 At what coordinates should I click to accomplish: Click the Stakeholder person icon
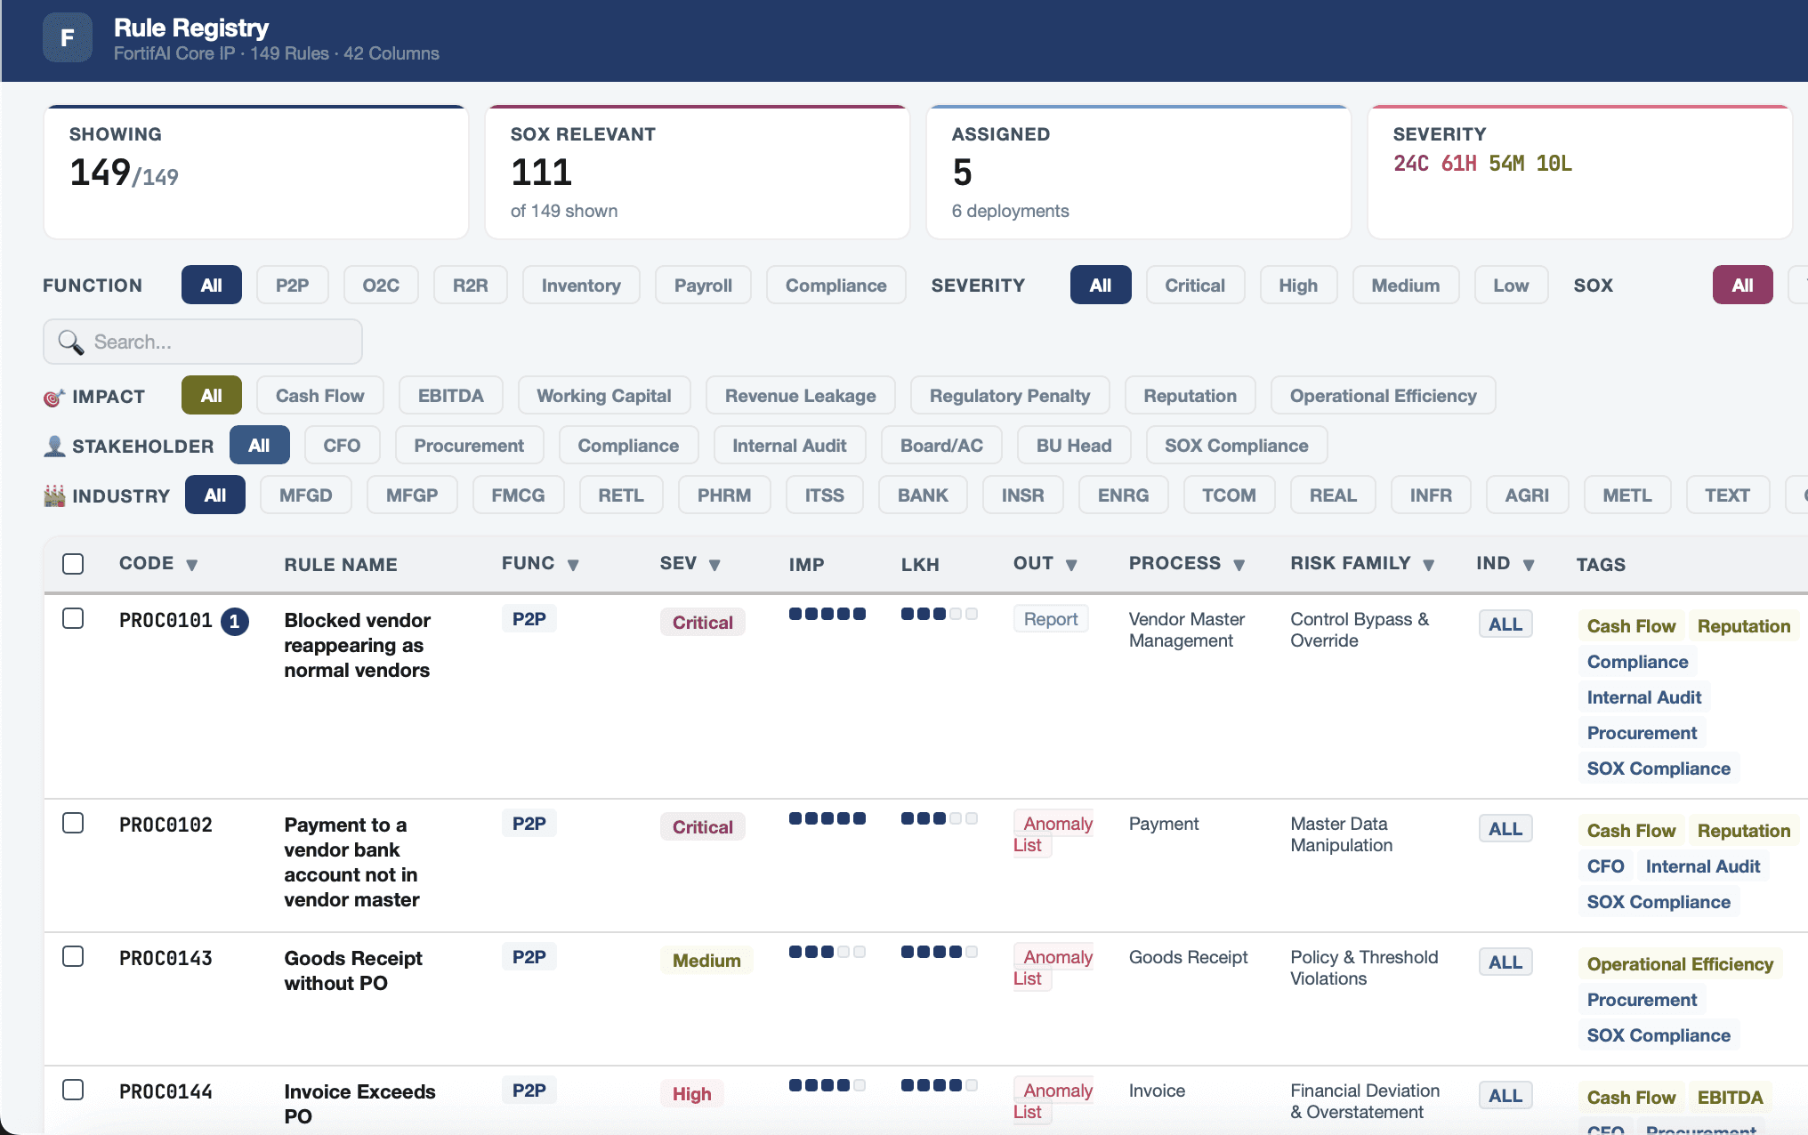pyautogui.click(x=54, y=447)
